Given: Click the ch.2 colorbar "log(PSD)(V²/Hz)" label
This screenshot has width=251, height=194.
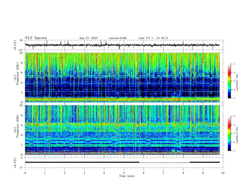Looking at the screenshot, I should click(237, 135).
